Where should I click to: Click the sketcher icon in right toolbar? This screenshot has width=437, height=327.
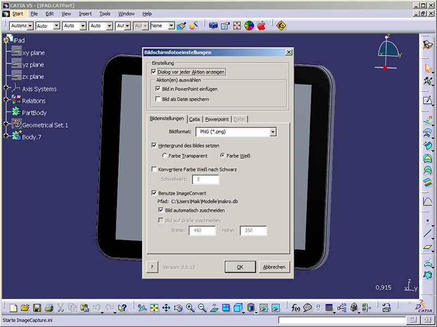(428, 100)
